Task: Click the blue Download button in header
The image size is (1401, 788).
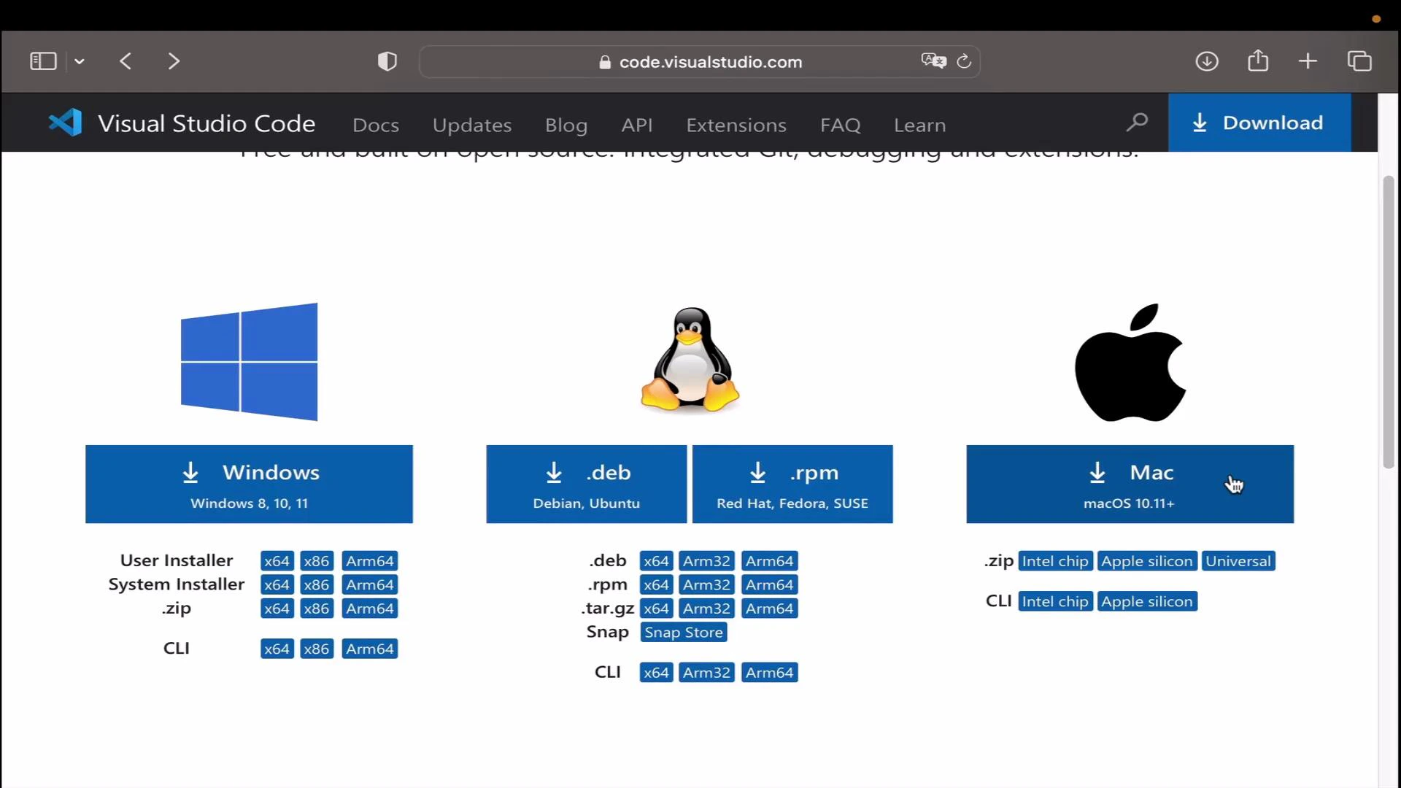Action: coord(1259,123)
